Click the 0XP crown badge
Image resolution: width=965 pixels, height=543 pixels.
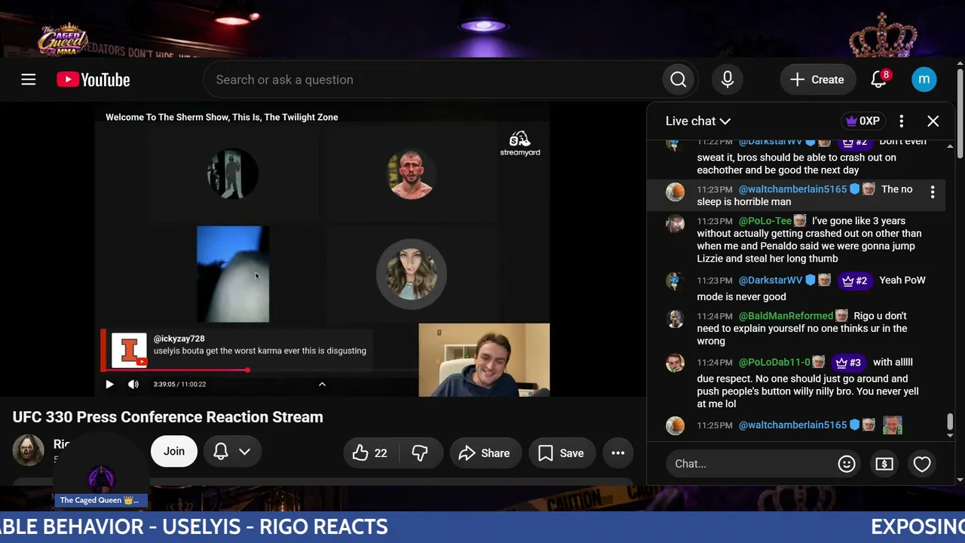pyautogui.click(x=862, y=121)
